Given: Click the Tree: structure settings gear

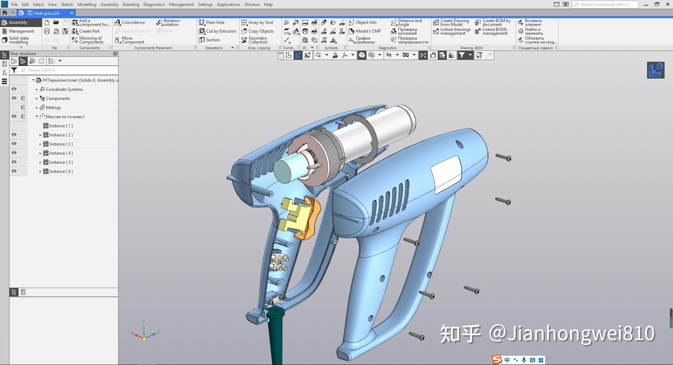Looking at the screenshot, I should point(115,53).
